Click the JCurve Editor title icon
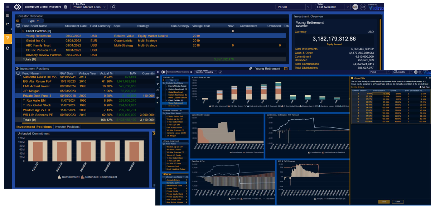 (x=352, y=78)
